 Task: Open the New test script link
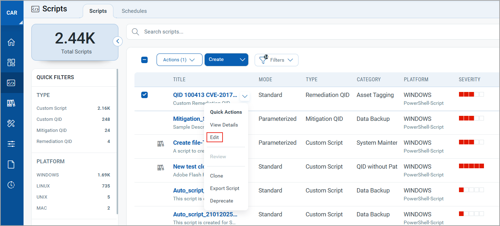pyautogui.click(x=188, y=166)
